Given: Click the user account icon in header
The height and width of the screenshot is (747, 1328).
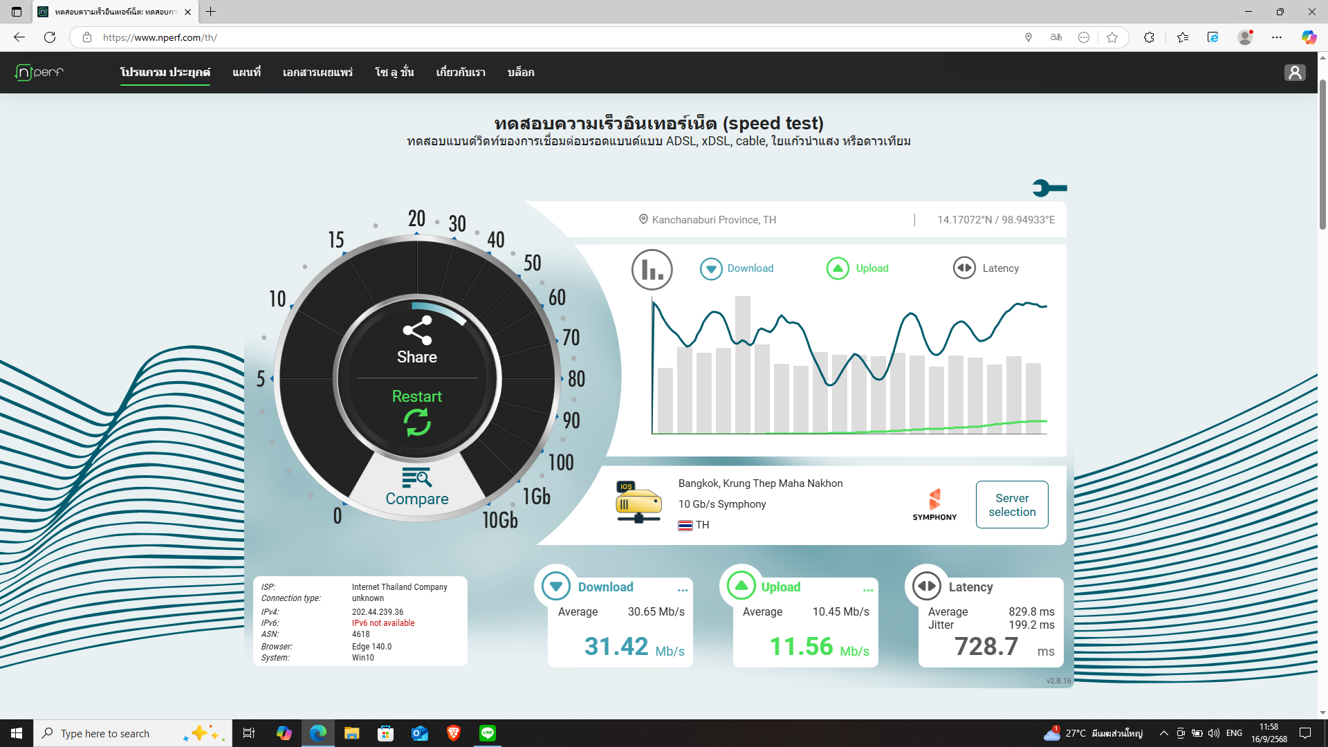Looking at the screenshot, I should [1295, 73].
